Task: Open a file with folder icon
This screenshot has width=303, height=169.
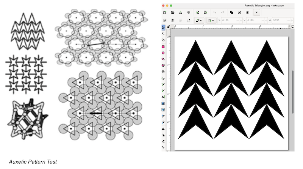Action: (x=173, y=13)
